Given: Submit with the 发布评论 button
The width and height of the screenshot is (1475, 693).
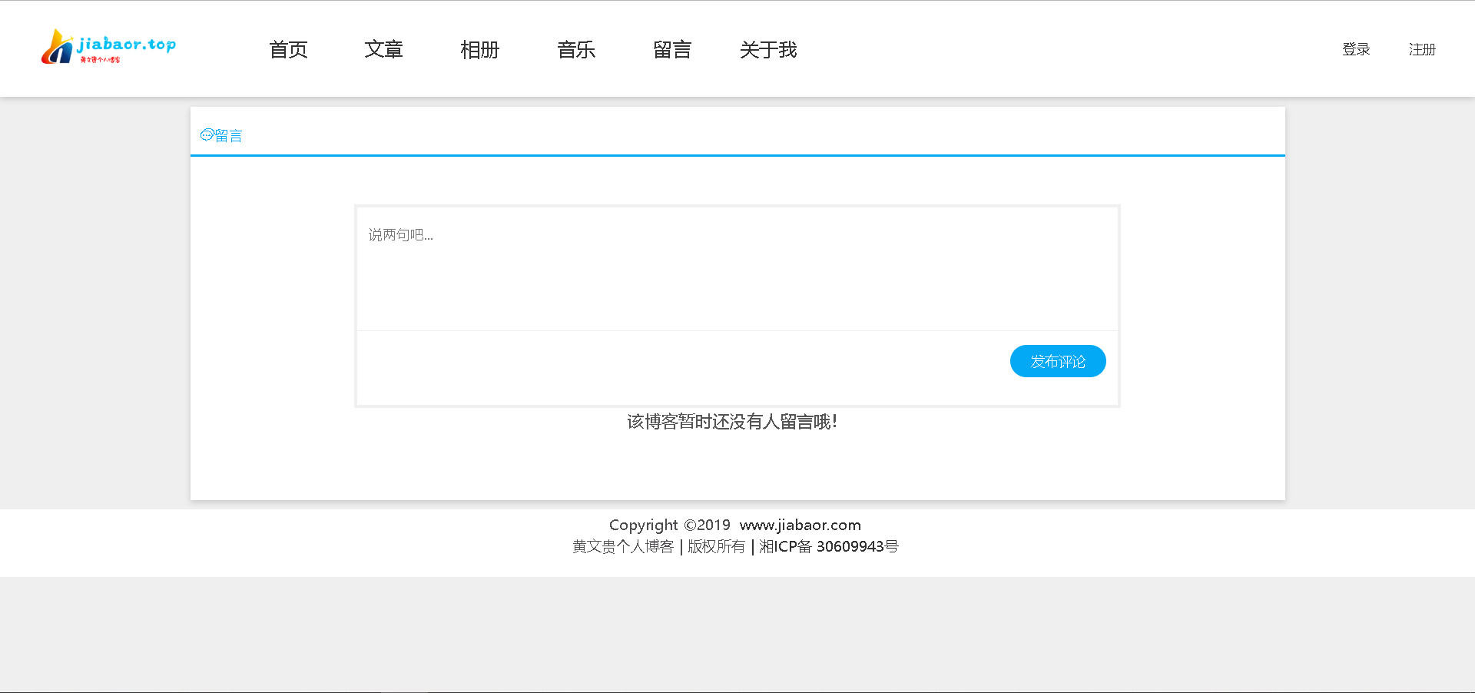Looking at the screenshot, I should (1058, 361).
